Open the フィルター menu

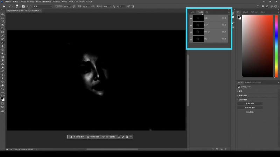[x=56, y=2]
